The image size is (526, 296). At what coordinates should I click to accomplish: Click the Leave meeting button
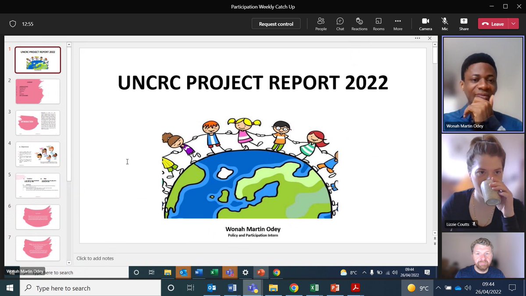pyautogui.click(x=493, y=24)
